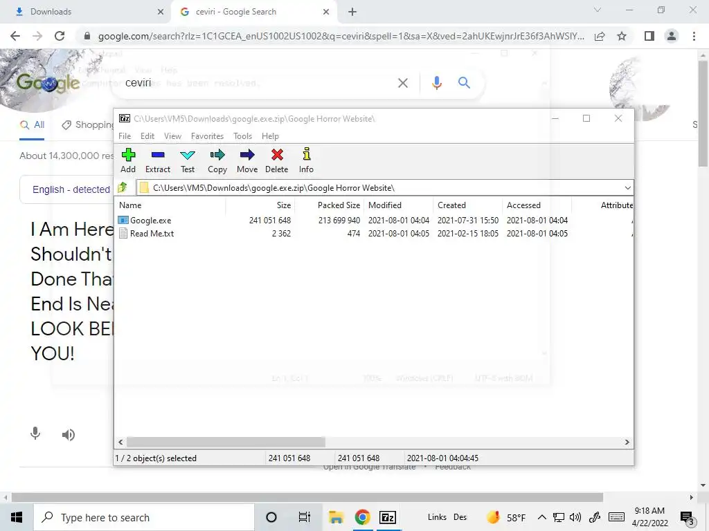Select the Shopping search tab
The image size is (709, 531).
(88, 125)
